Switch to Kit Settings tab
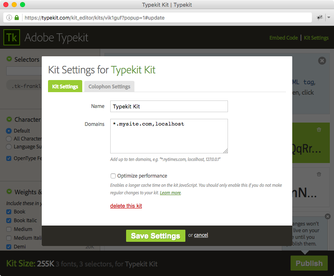The height and width of the screenshot is (276, 334). (x=65, y=86)
